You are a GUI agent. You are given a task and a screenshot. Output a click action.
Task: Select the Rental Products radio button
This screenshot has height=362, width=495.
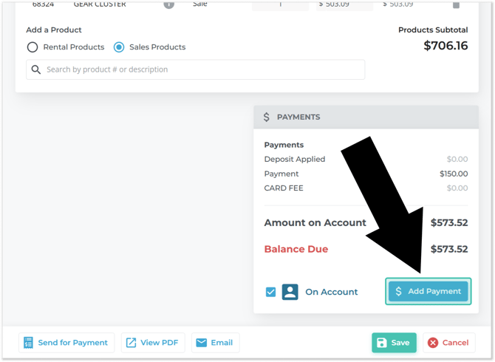click(33, 47)
